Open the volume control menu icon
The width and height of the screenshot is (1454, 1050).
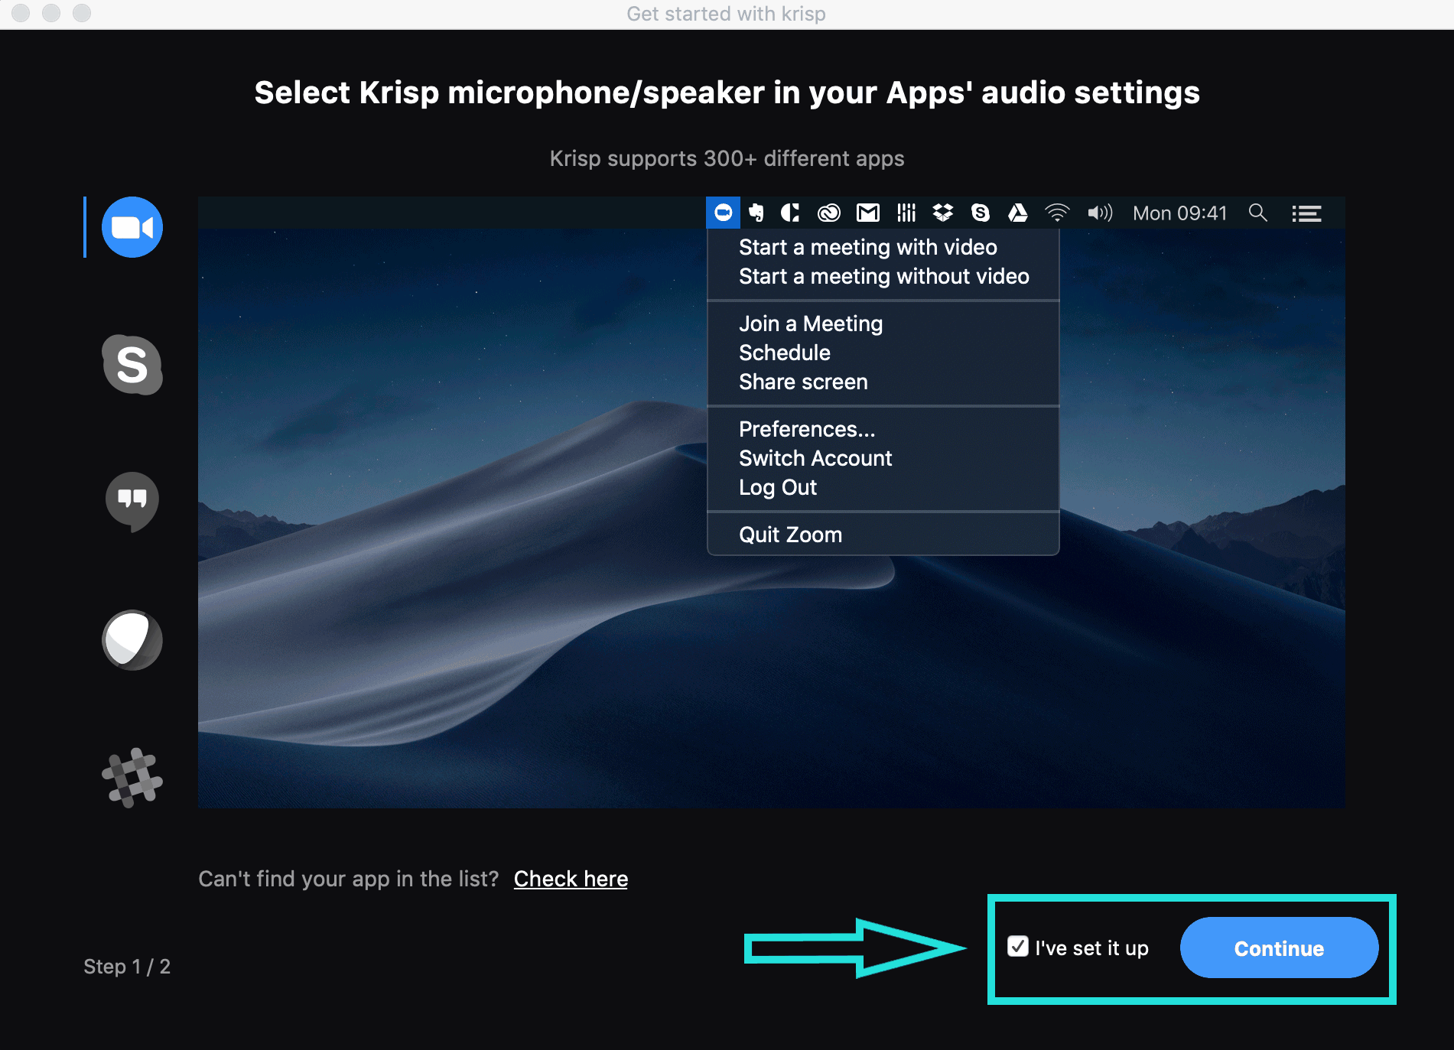coord(1100,213)
